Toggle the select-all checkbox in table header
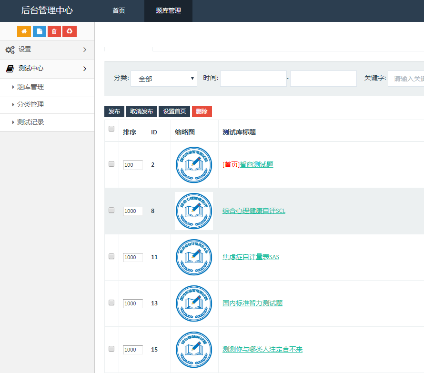The width and height of the screenshot is (424, 373). [111, 129]
